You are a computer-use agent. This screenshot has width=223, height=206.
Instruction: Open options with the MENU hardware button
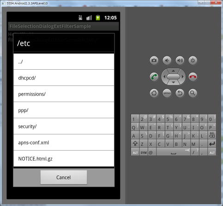tap(167, 93)
